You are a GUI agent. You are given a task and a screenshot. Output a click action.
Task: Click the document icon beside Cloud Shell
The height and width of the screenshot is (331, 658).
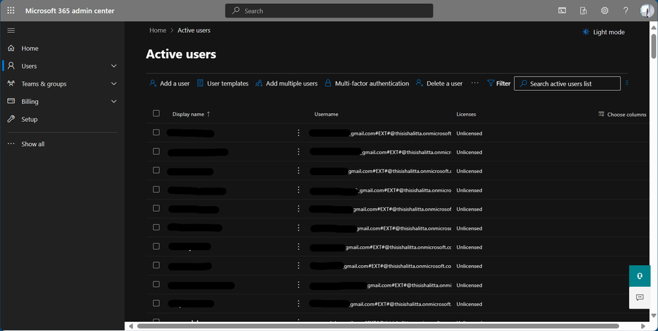584,11
